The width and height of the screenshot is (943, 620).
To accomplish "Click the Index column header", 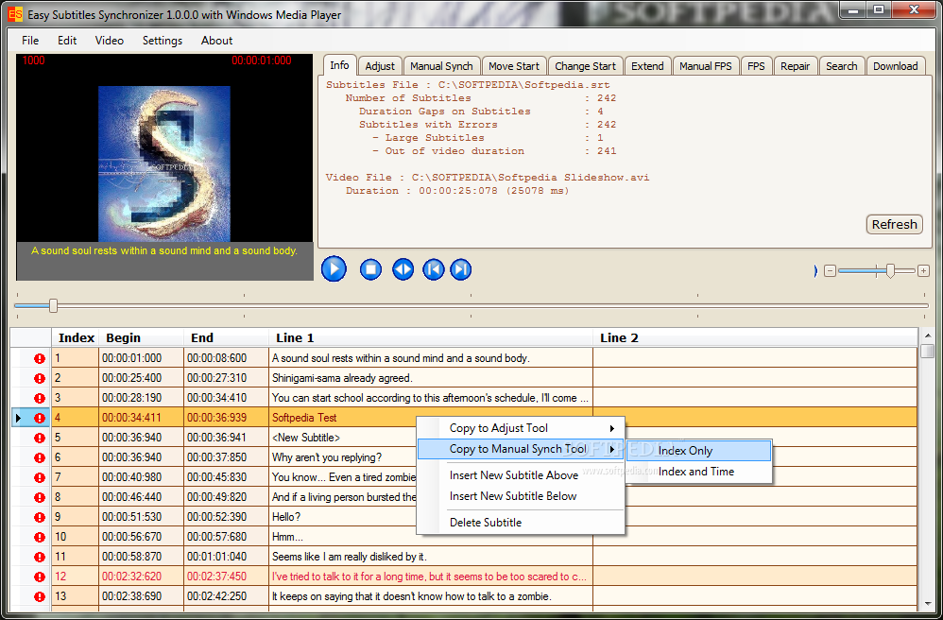I will pyautogui.click(x=76, y=338).
